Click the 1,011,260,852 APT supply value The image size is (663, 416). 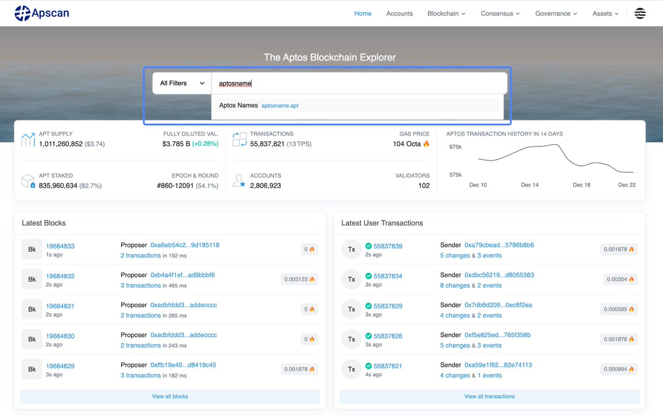click(x=61, y=144)
